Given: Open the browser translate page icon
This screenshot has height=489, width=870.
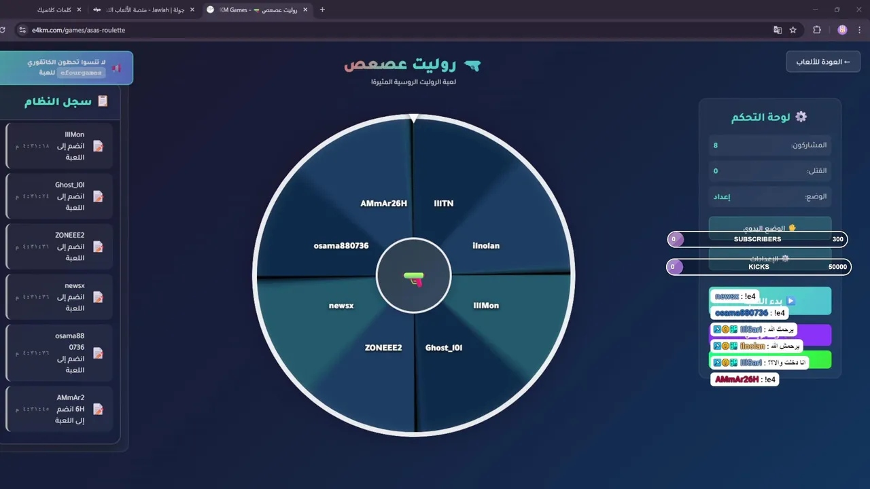Looking at the screenshot, I should (x=778, y=30).
